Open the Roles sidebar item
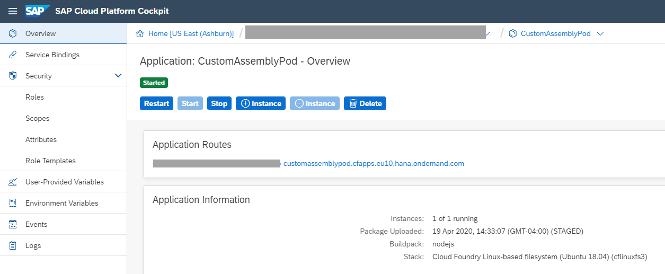 (x=34, y=97)
